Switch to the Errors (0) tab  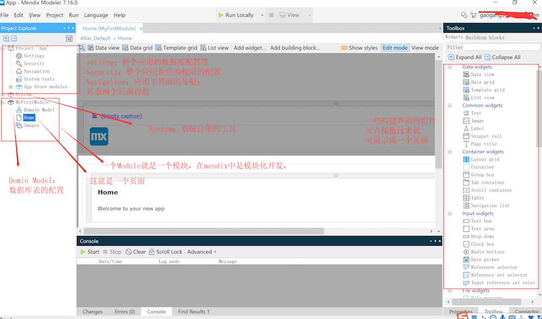125,312
